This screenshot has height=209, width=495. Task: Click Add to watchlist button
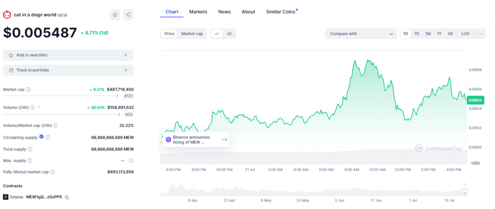(x=68, y=55)
